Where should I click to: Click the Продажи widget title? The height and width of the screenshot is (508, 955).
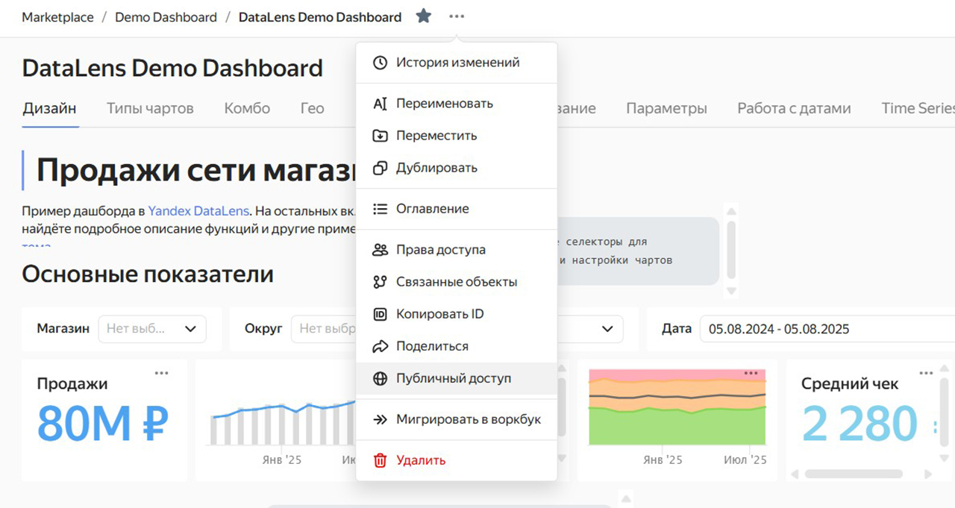72,383
